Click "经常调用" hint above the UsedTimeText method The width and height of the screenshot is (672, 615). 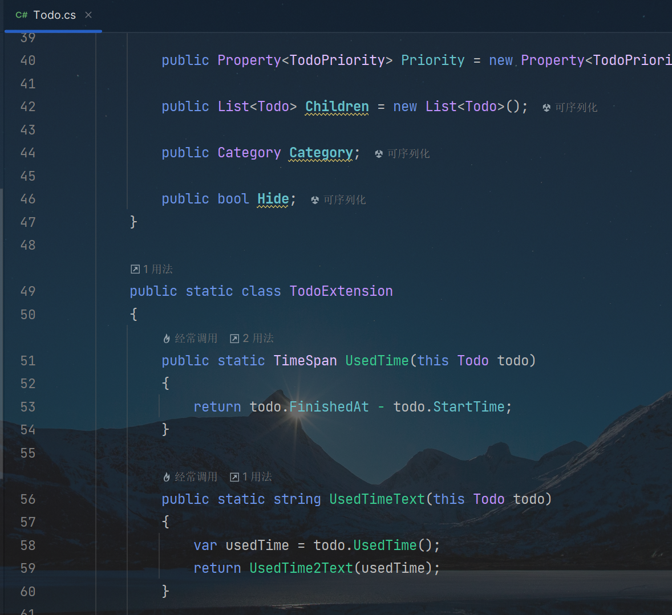pos(196,476)
